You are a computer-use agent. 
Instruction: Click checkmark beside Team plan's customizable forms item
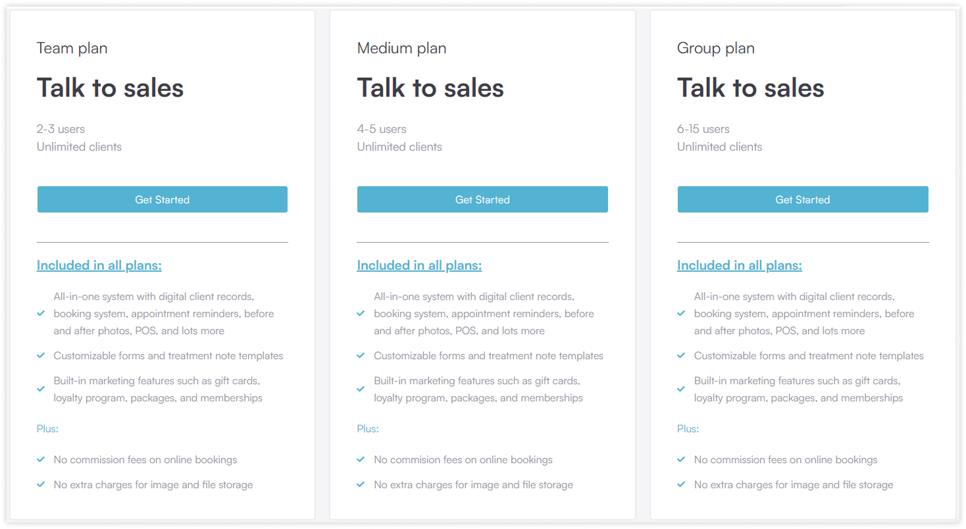click(41, 356)
